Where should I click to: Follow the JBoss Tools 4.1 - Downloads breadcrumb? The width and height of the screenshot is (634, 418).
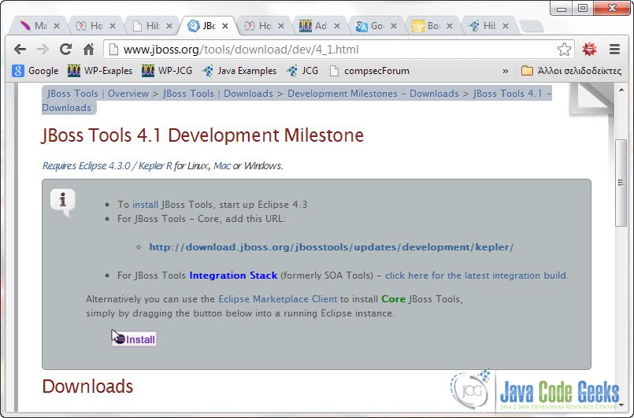pos(512,94)
